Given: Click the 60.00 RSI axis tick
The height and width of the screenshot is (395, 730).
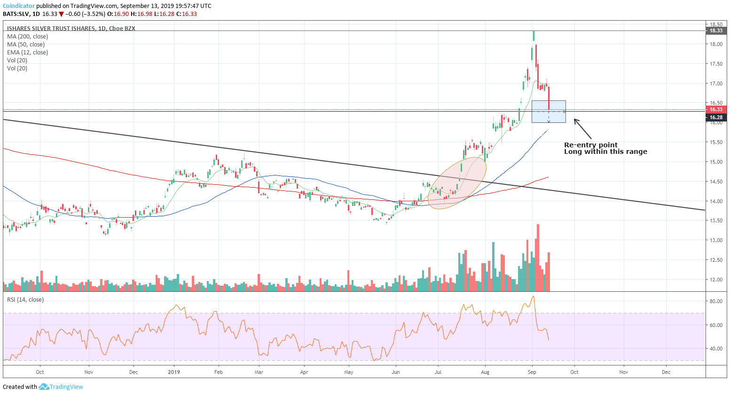Looking at the screenshot, I should (716, 325).
